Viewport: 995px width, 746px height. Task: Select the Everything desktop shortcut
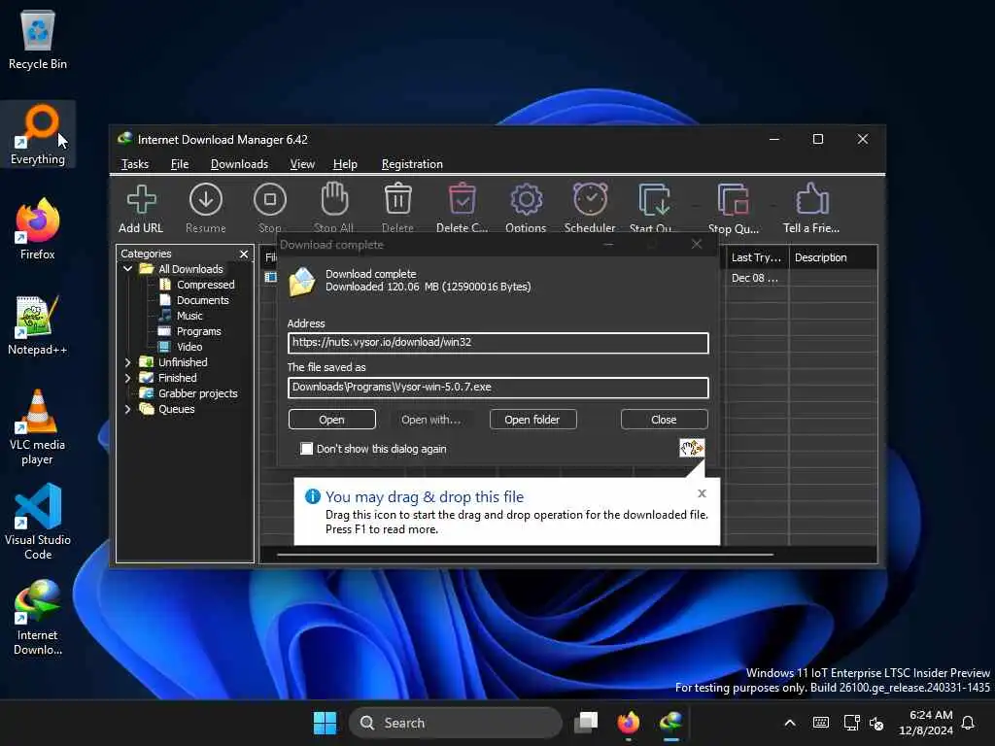pos(38,134)
